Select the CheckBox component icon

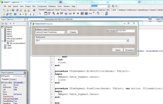pos(74,13)
